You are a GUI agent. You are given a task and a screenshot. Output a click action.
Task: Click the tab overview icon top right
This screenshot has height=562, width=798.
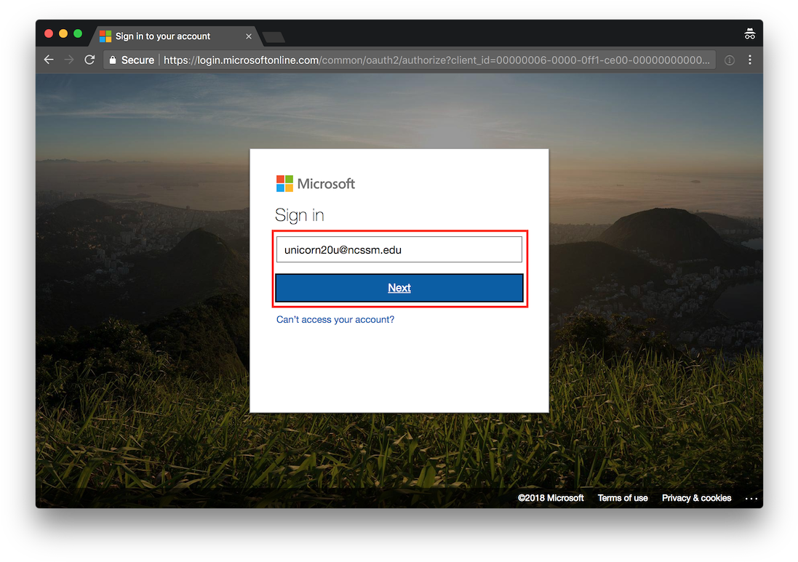[x=749, y=33]
